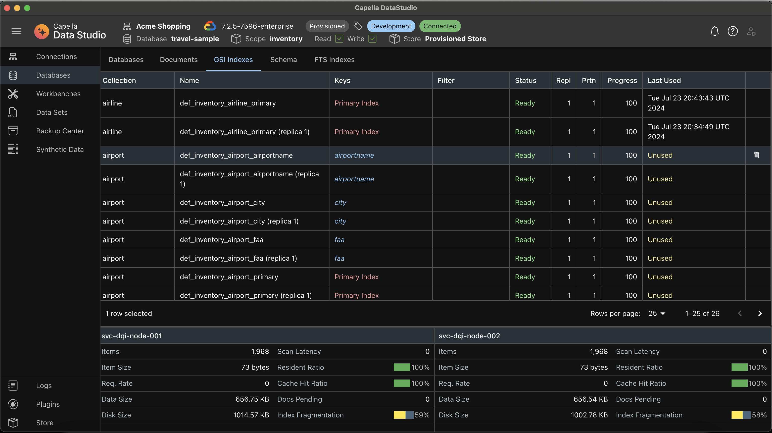Toggle the Write checkbox

[x=372, y=39]
